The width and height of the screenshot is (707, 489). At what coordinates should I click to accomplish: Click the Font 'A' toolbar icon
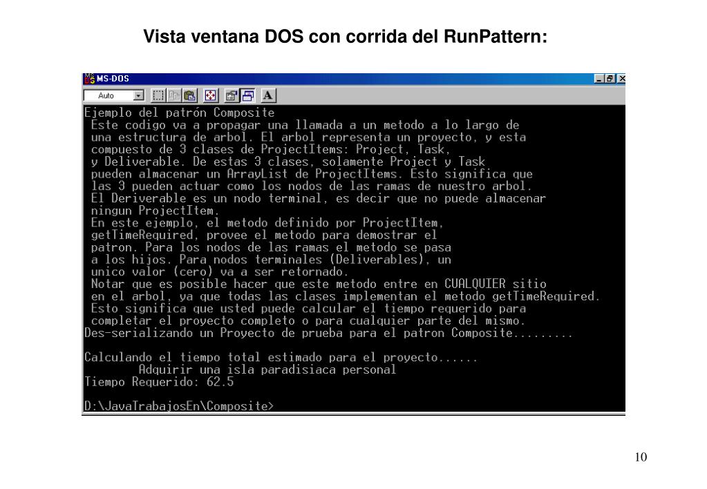[268, 95]
